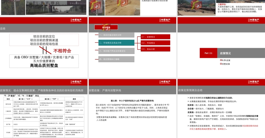The height and width of the screenshot is (138, 265).
Task: Select the 三、项目客户界定及形象定位 box
Action: [115, 51]
